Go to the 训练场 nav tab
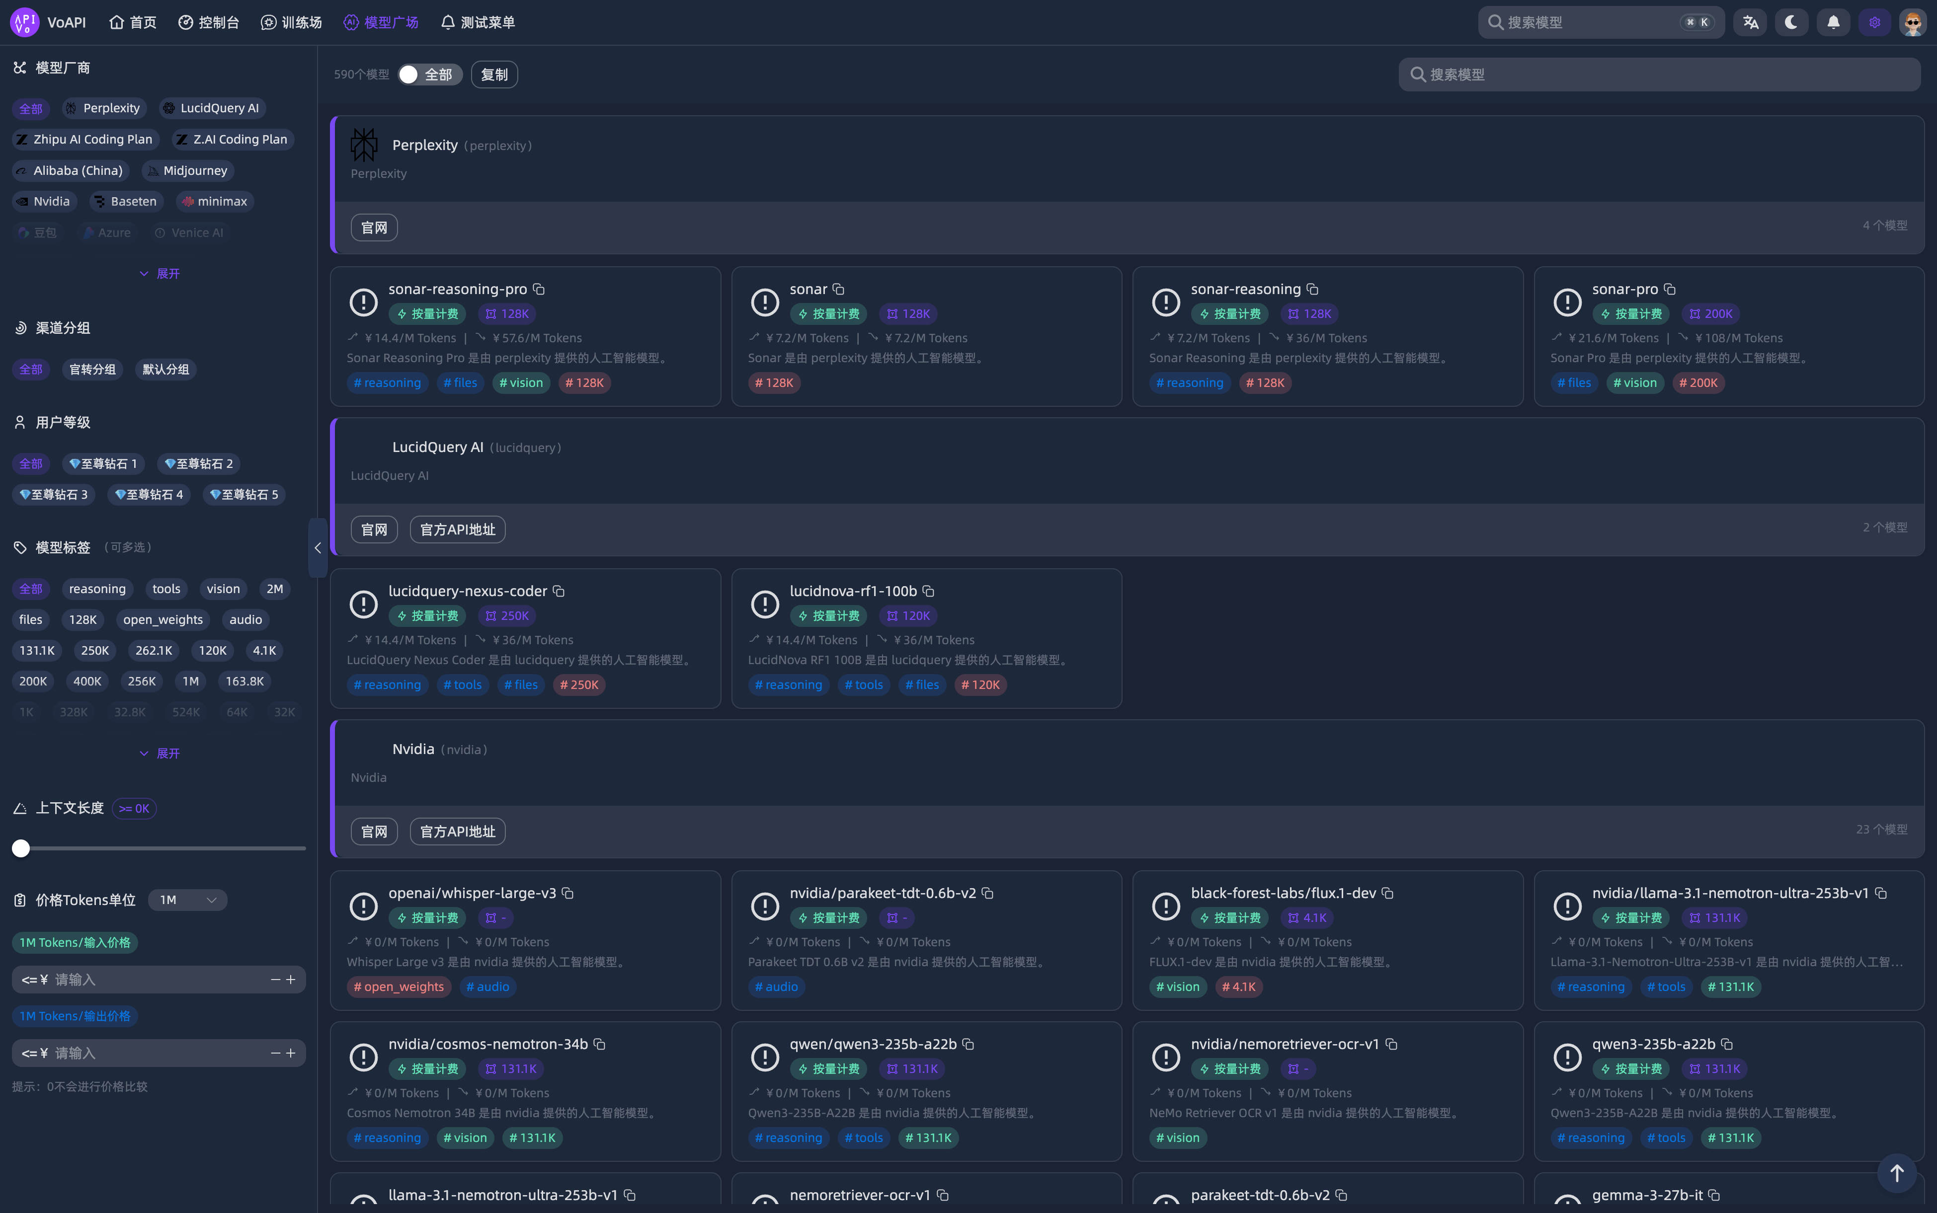Viewport: 1937px width, 1213px height. [x=291, y=22]
